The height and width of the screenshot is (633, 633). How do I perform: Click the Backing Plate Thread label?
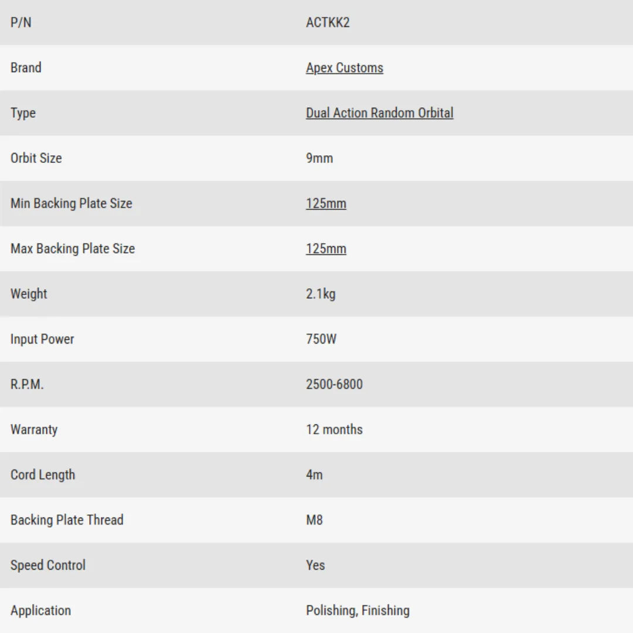click(x=67, y=520)
